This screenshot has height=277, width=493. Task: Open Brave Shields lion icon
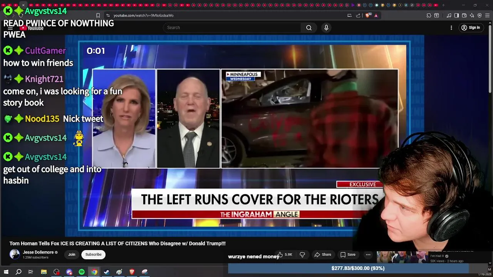367,15
